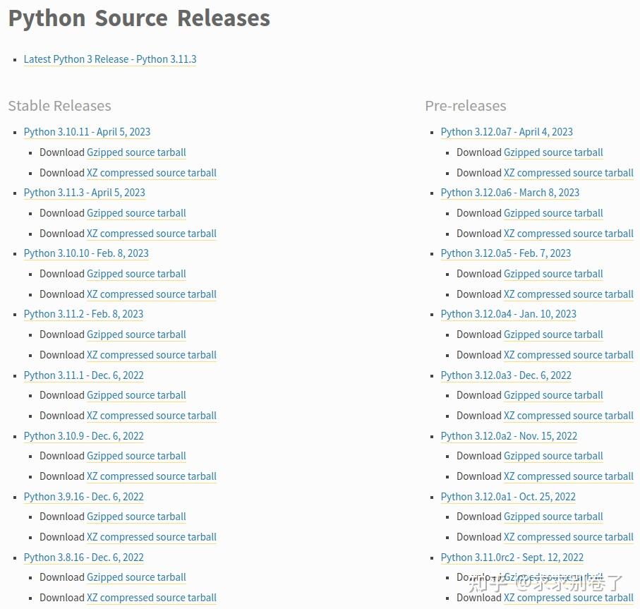Download XZ compressed tarball for Python 3.12.0a3

click(x=568, y=416)
